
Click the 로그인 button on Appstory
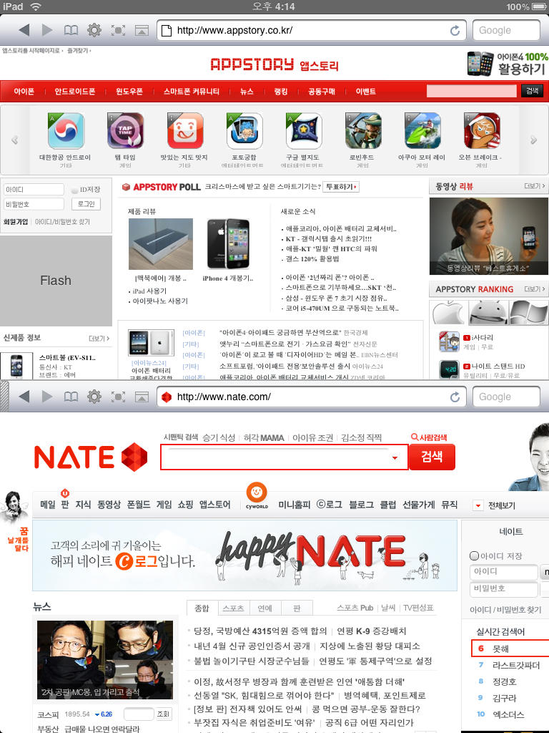click(86, 204)
